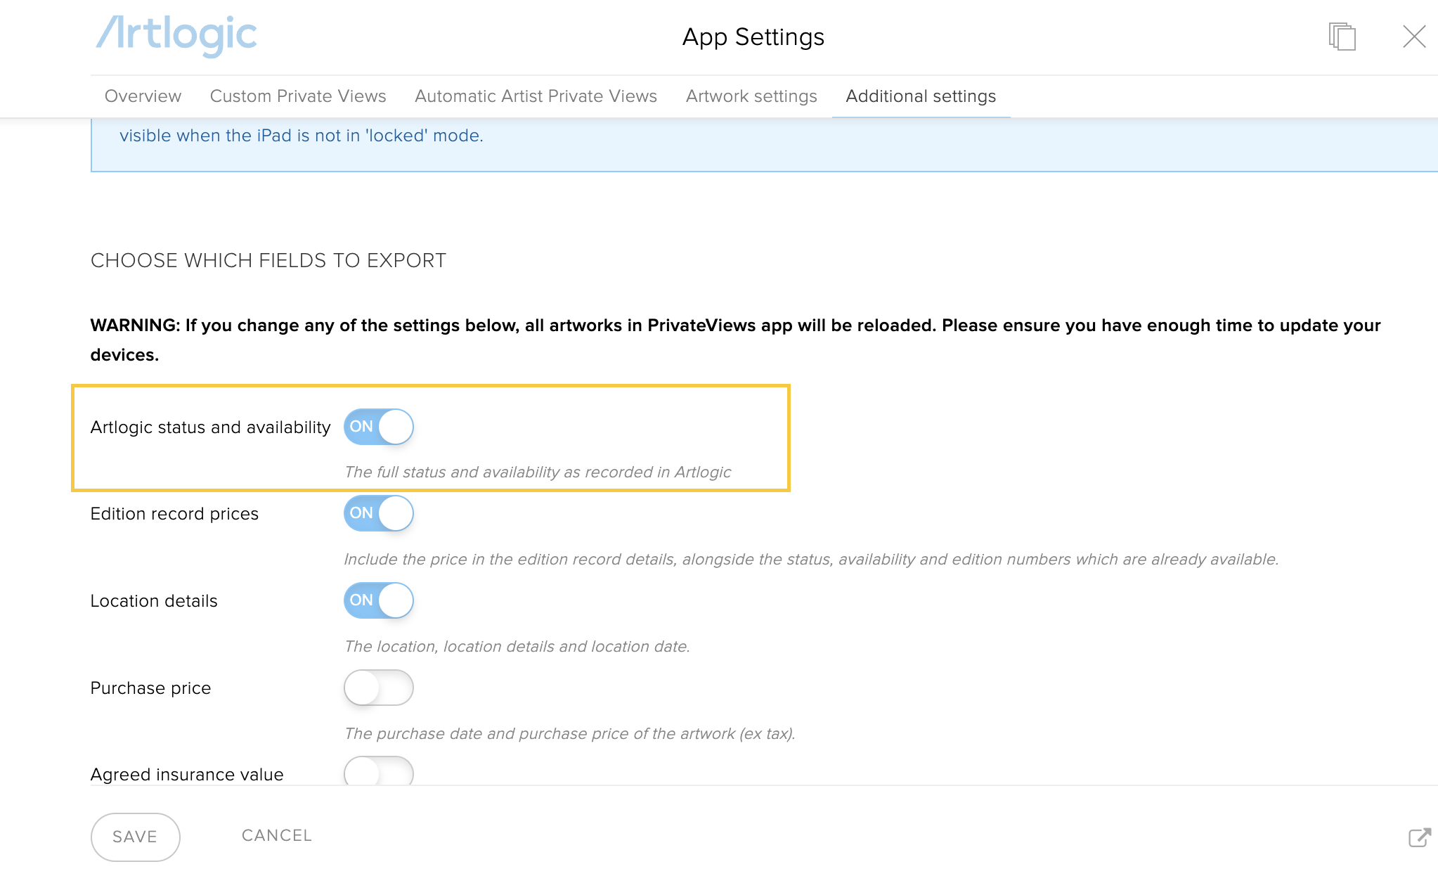Close the App Settings dialog
Viewport: 1438px width, 876px height.
1414,37
